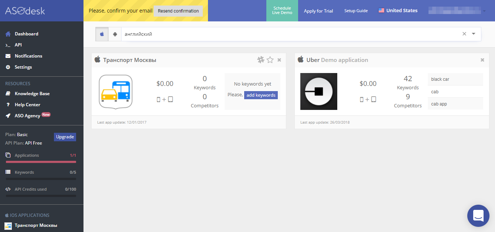Expand the search bar dropdown arrow

pos(474,34)
